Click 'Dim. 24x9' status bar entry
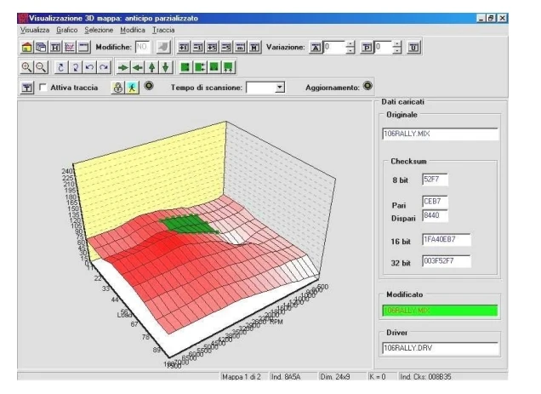The image size is (541, 394). pos(334,377)
